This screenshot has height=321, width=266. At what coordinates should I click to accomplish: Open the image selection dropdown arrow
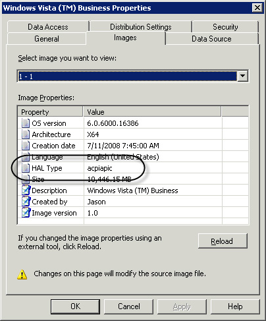(x=242, y=76)
